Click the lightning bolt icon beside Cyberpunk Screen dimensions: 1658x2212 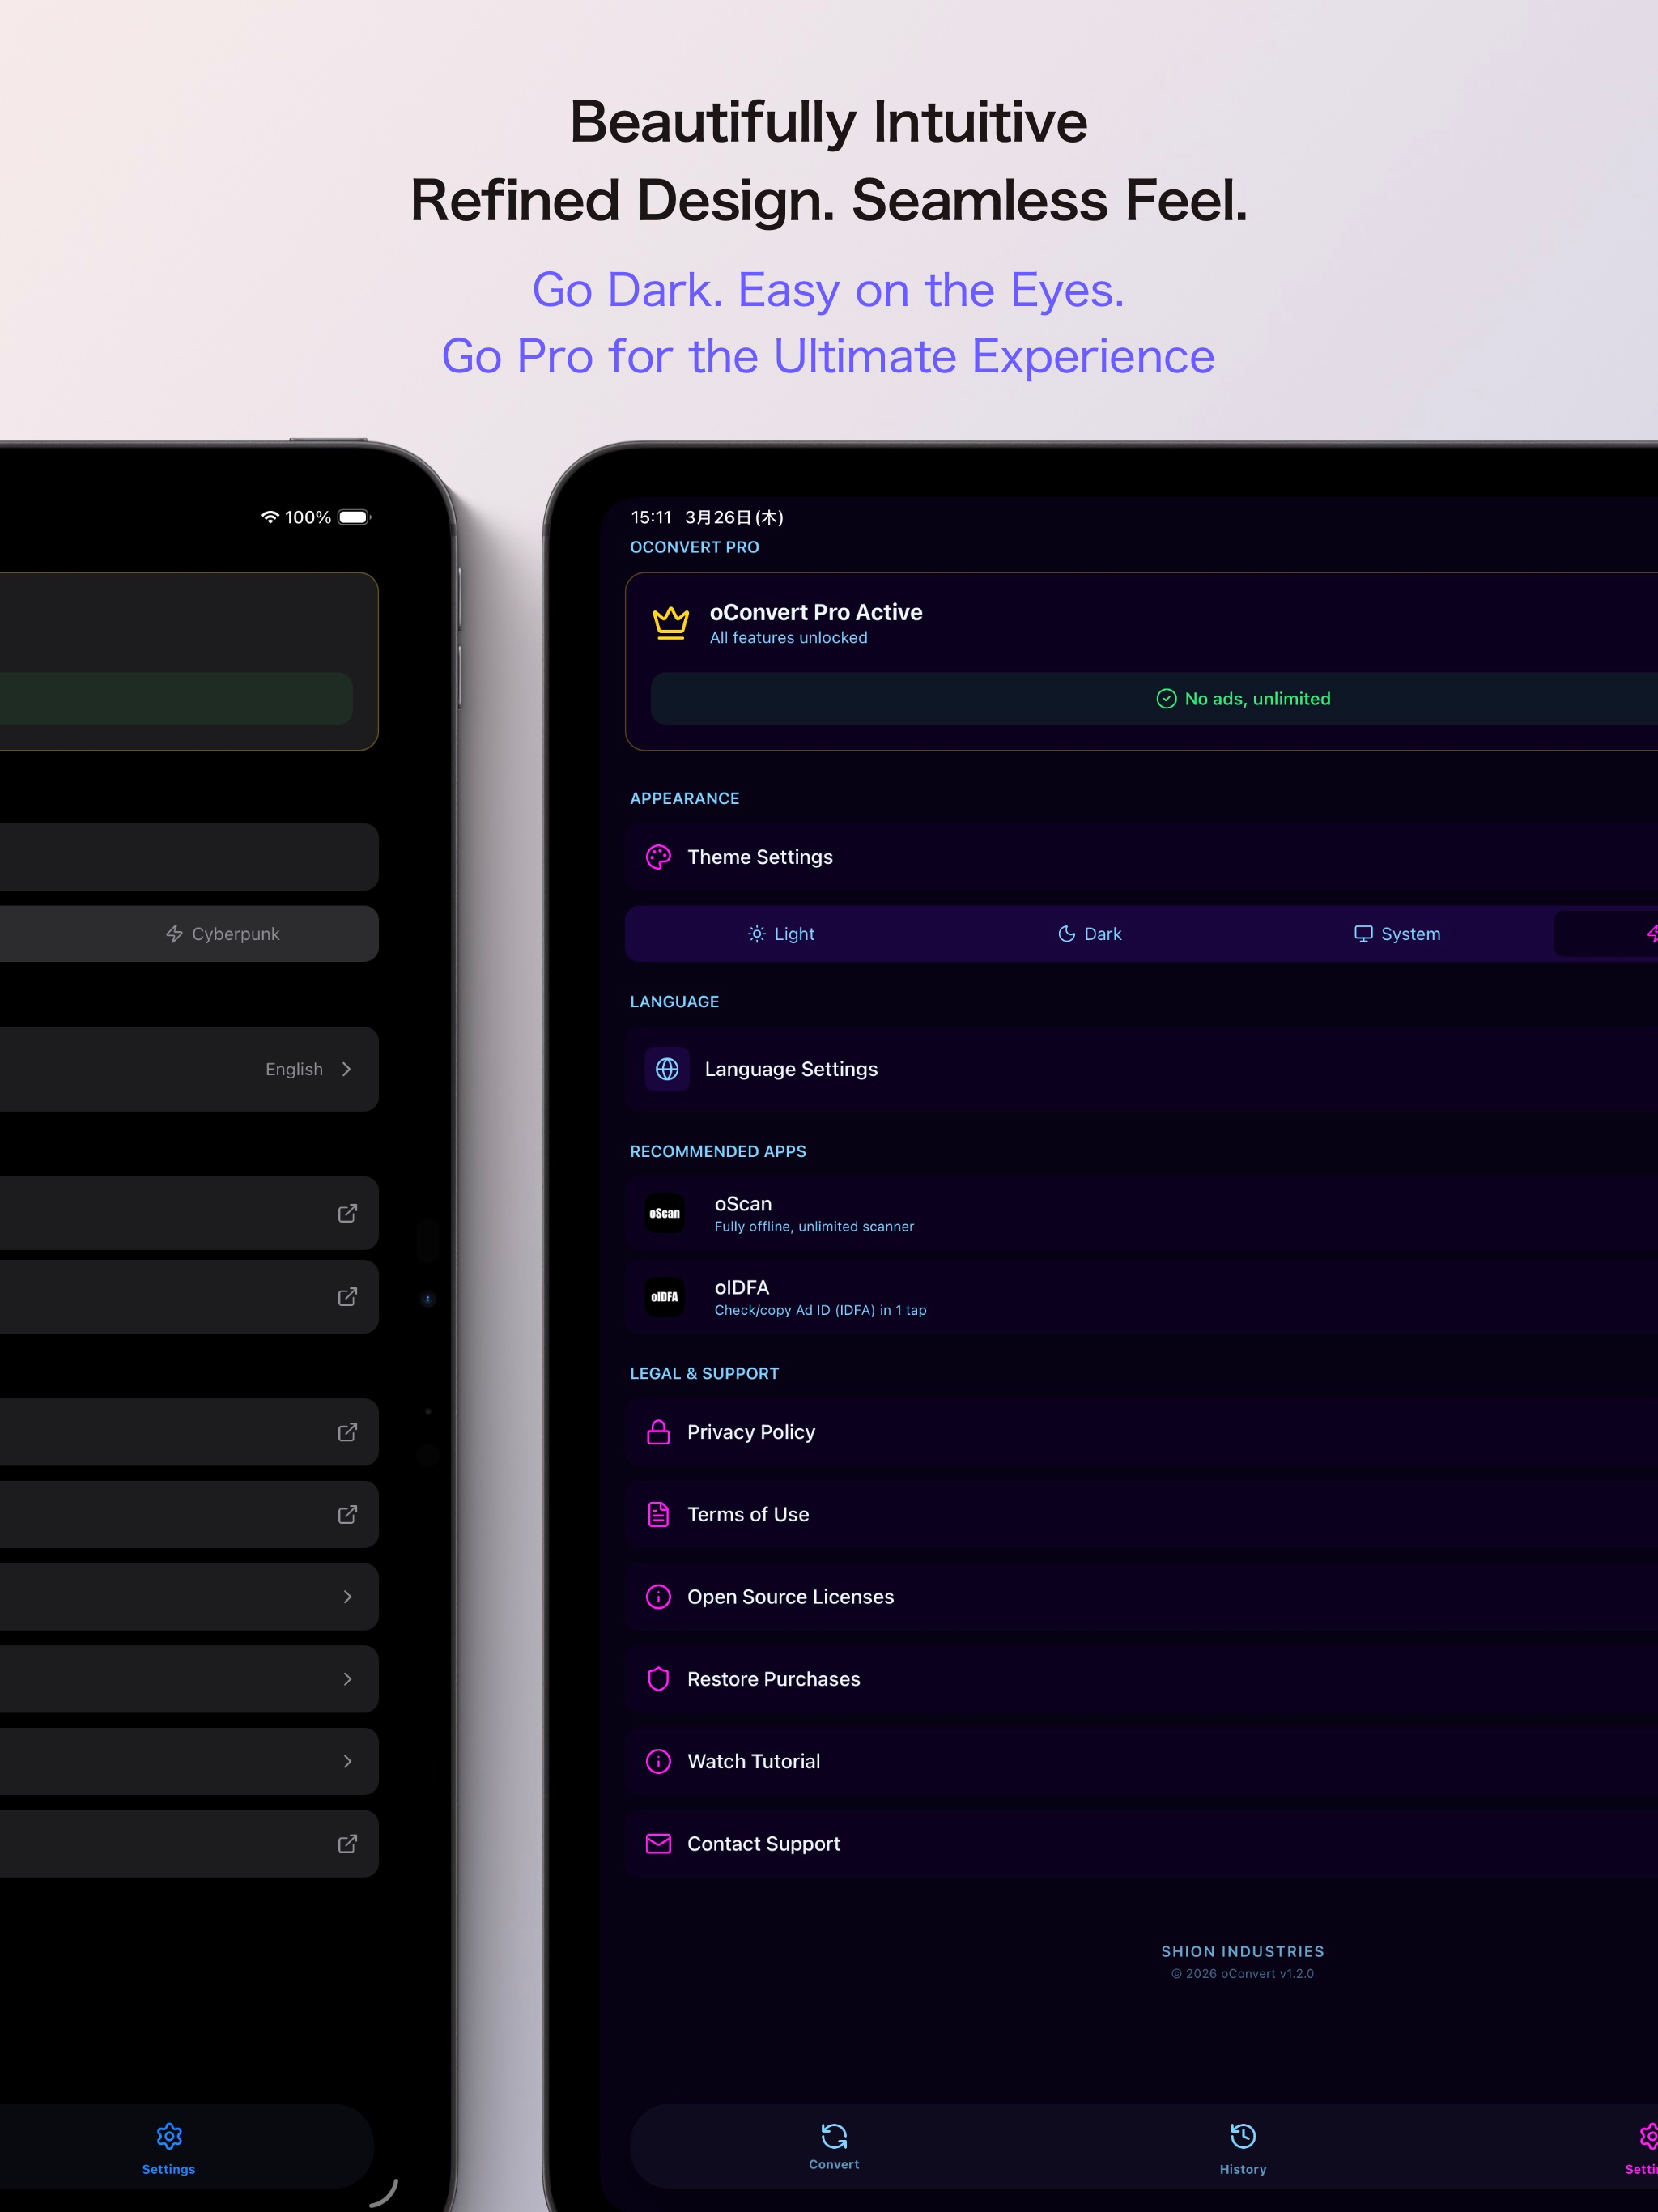[174, 934]
